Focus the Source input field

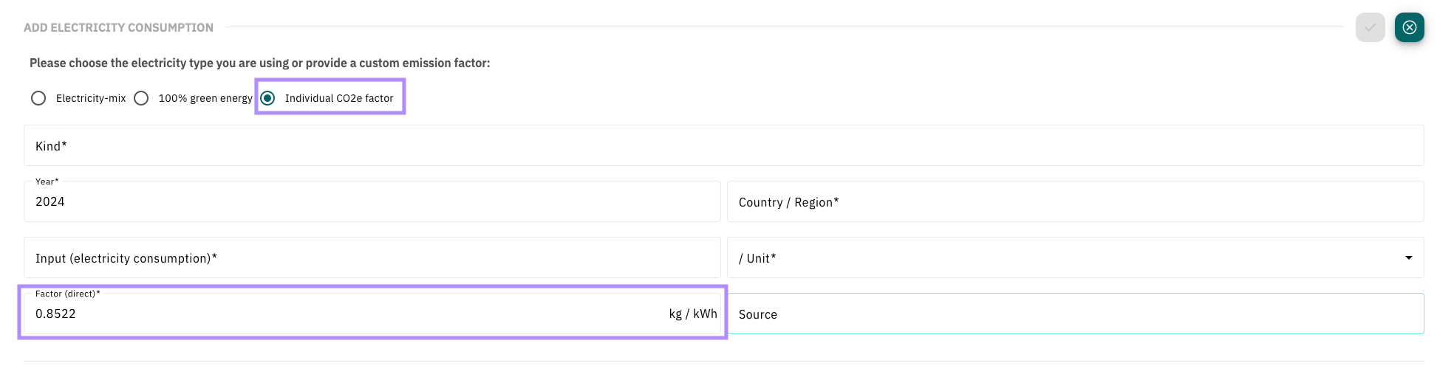tap(1075, 314)
